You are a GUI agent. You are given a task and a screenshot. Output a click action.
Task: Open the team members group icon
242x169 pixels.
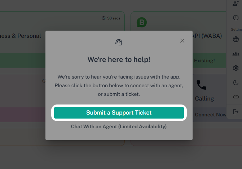point(236,54)
